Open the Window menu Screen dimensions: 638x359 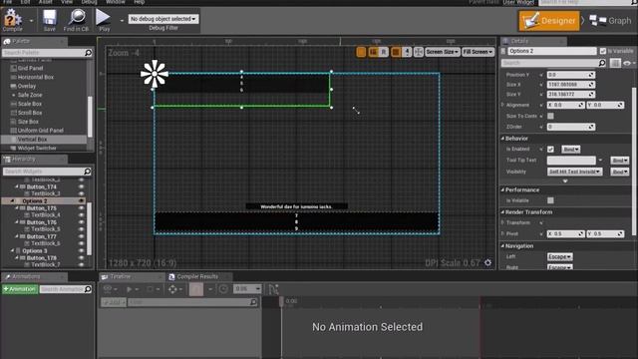116,2
